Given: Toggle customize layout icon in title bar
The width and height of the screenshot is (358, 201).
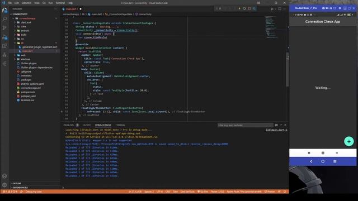Looking at the screenshot, I should 258,3.
